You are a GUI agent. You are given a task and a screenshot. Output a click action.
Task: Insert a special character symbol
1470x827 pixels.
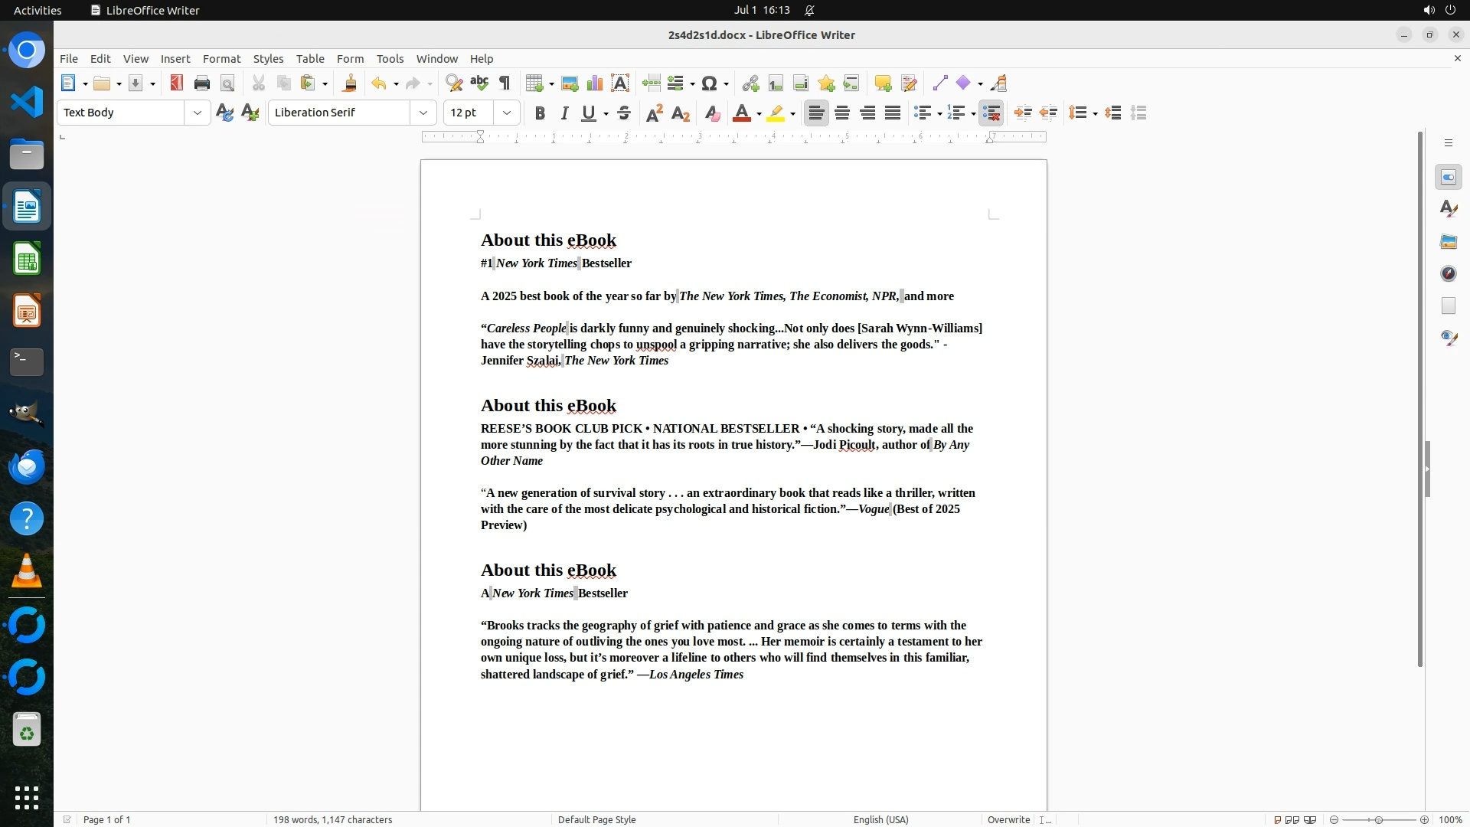pyautogui.click(x=709, y=83)
